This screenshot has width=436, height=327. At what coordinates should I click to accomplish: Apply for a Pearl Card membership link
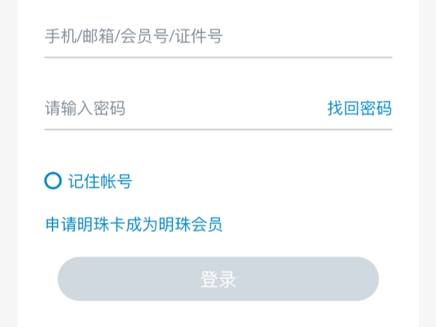(134, 224)
